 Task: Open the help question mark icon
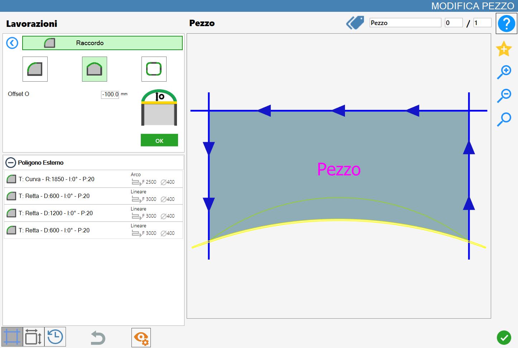pyautogui.click(x=506, y=24)
